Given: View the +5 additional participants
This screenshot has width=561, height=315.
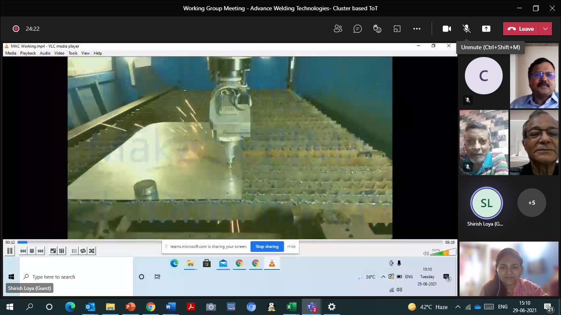Looking at the screenshot, I should tap(531, 203).
